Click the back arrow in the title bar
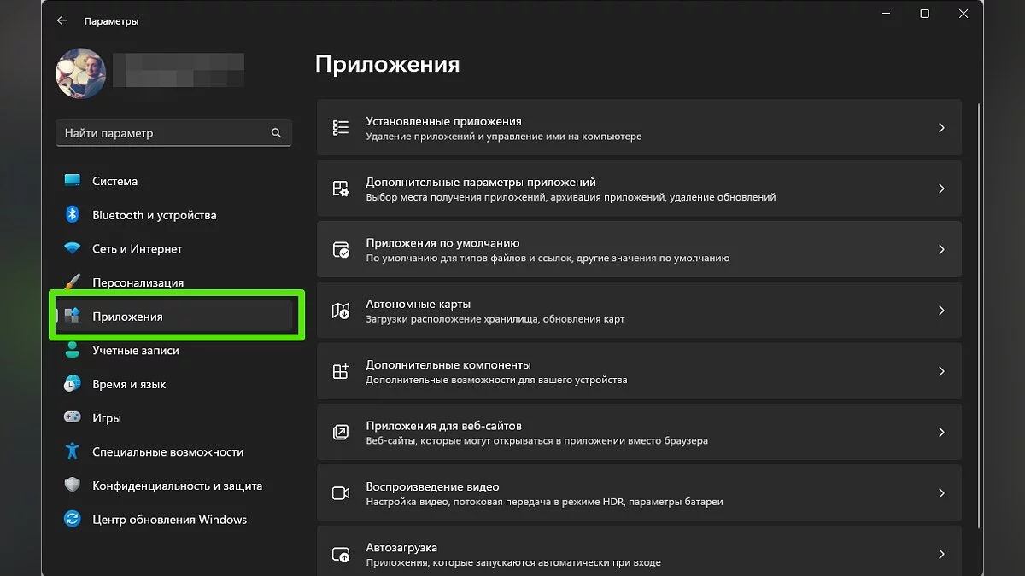The width and height of the screenshot is (1025, 576). (x=61, y=20)
